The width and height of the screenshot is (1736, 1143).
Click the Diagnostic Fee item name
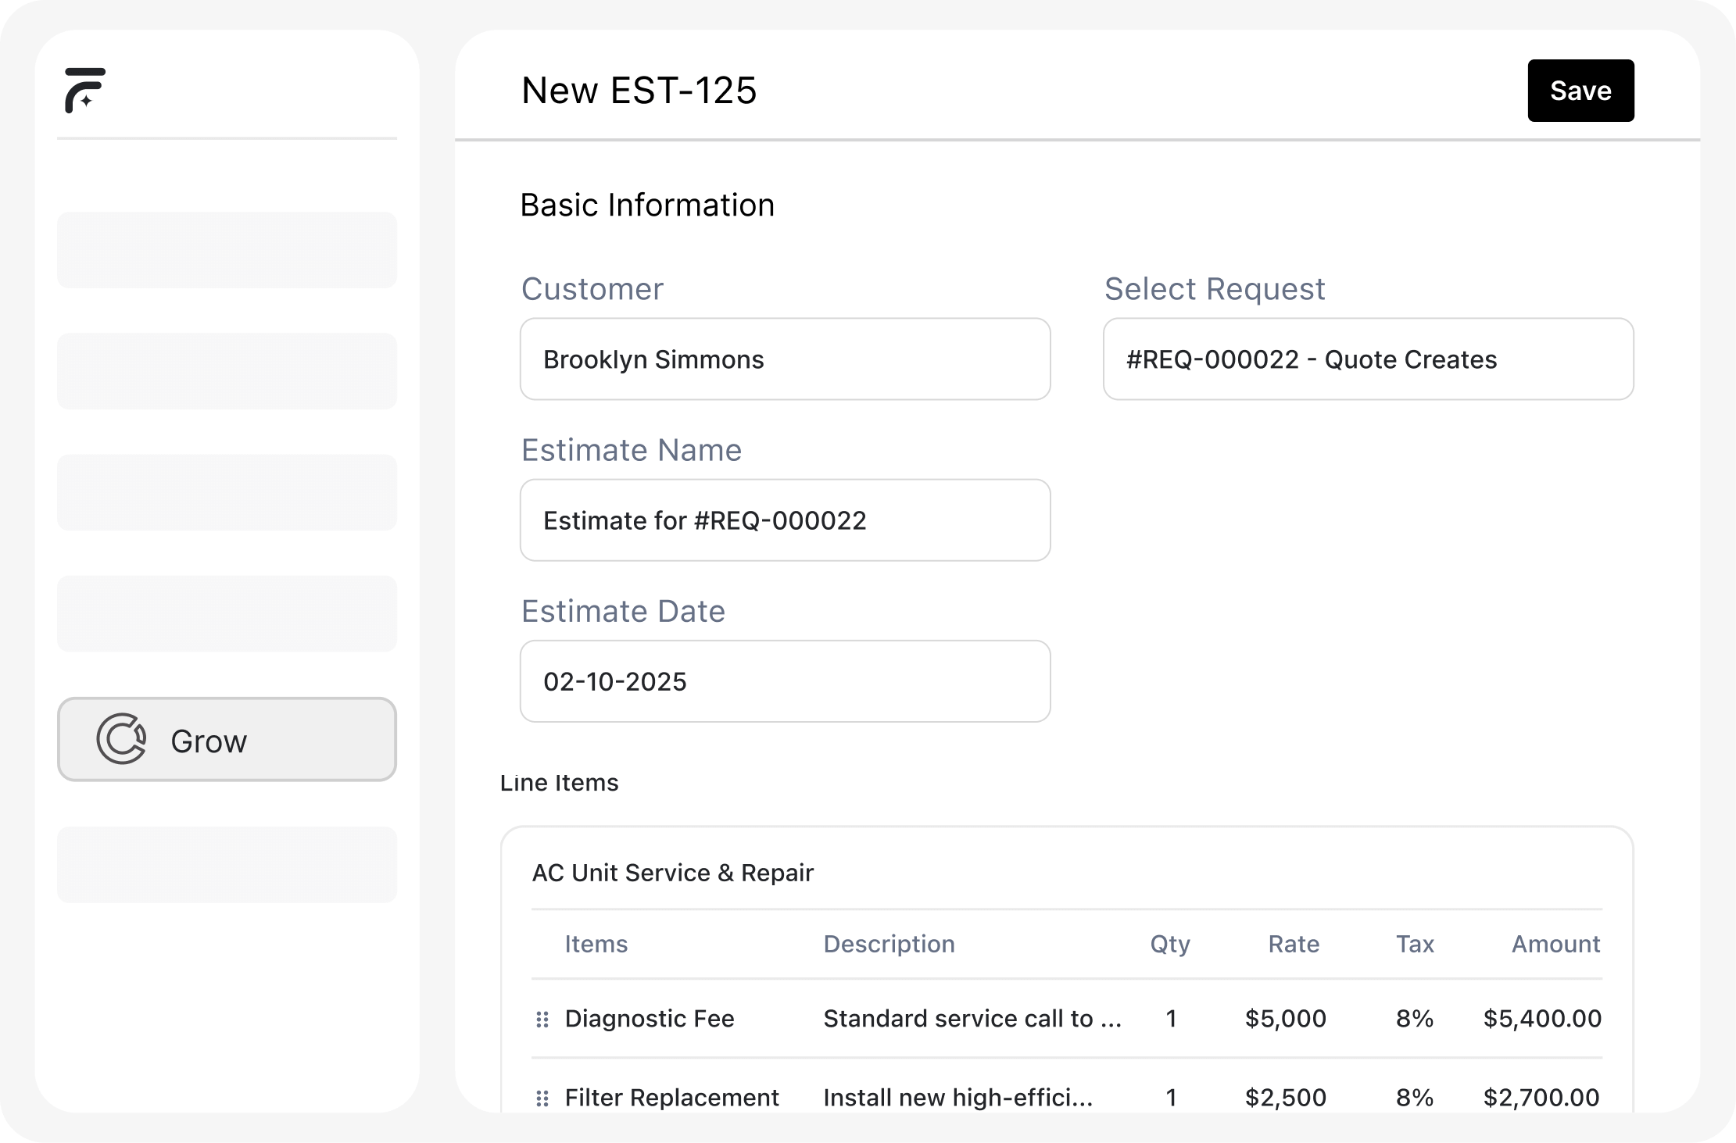(x=649, y=1019)
